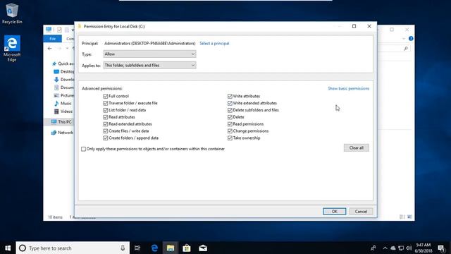
Task: Open the Mail app from the taskbar
Action: pyautogui.click(x=203, y=248)
